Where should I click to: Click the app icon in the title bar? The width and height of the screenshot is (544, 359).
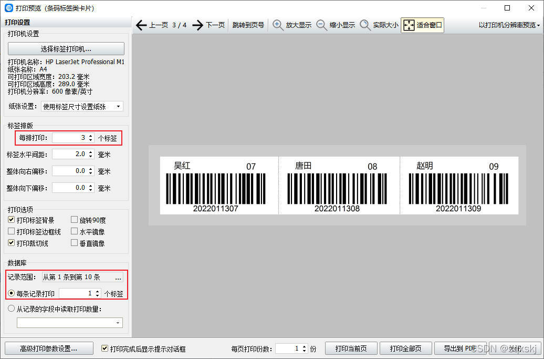tap(9, 8)
